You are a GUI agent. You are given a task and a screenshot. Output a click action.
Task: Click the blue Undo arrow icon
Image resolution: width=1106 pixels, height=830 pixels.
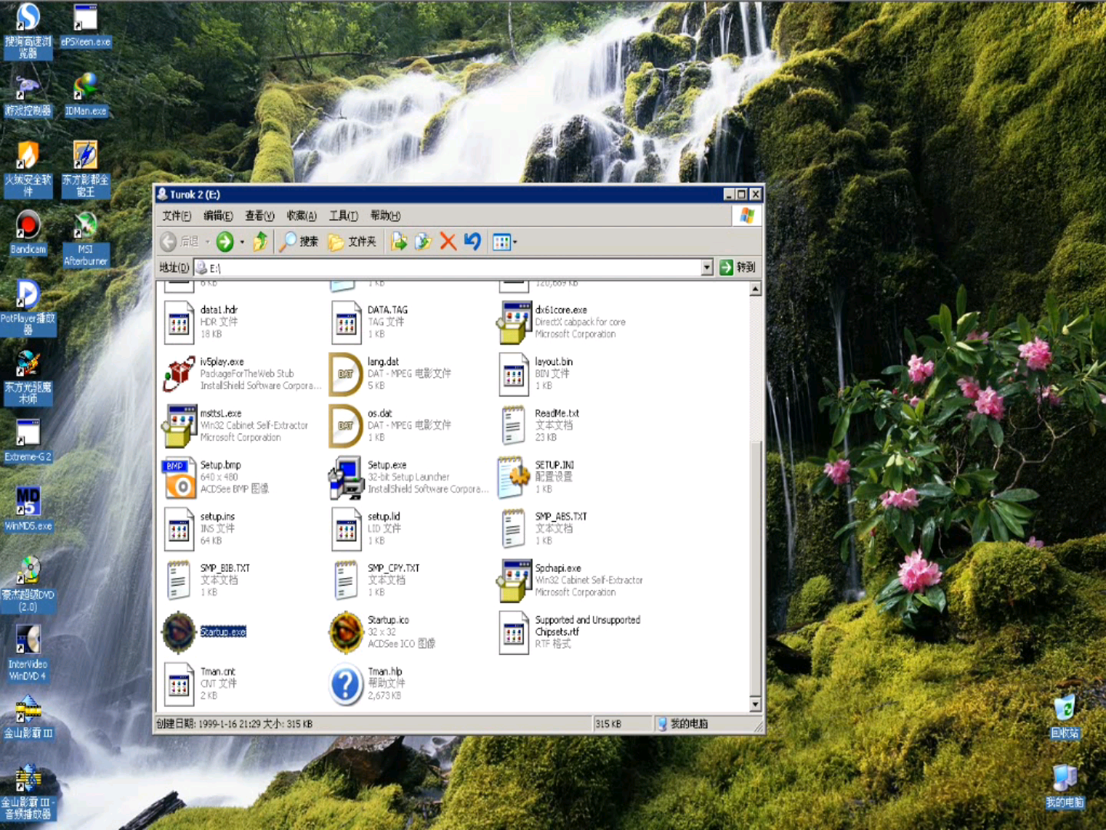472,242
